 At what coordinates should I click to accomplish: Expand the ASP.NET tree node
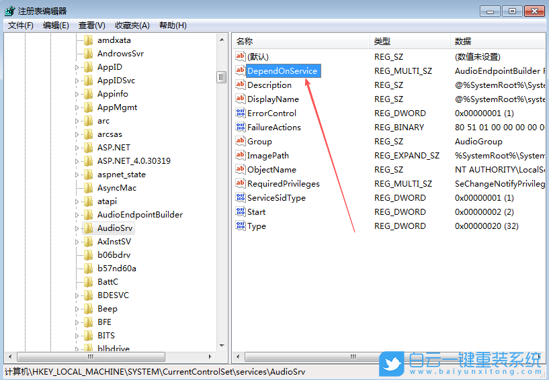77,148
